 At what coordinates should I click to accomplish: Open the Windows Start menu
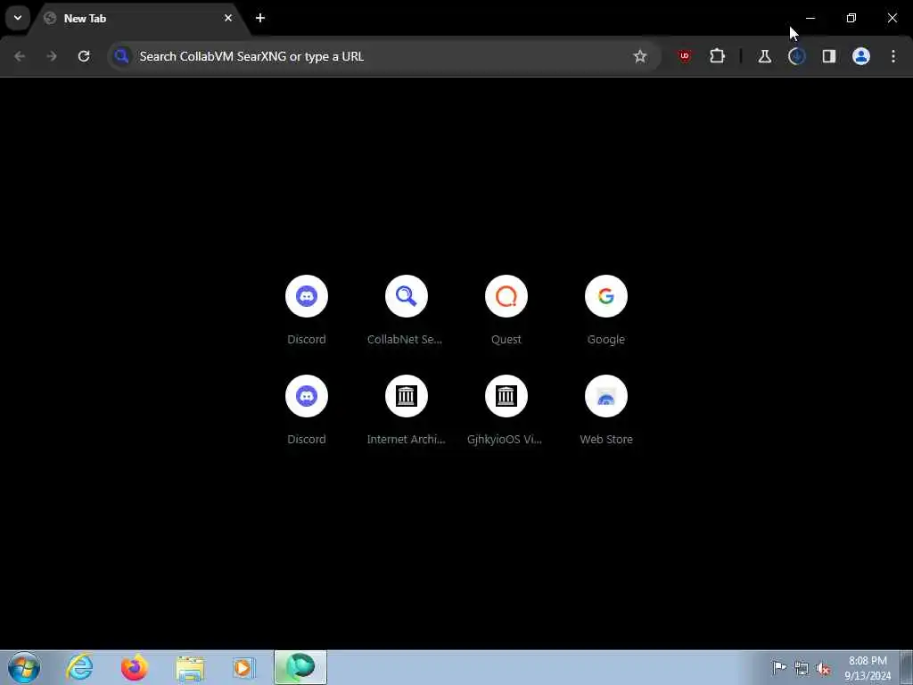point(24,667)
